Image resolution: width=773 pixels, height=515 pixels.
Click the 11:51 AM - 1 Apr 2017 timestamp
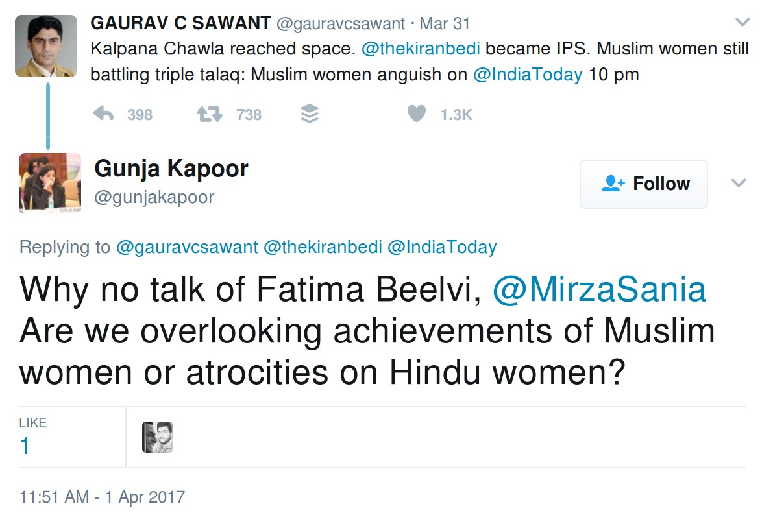[103, 497]
